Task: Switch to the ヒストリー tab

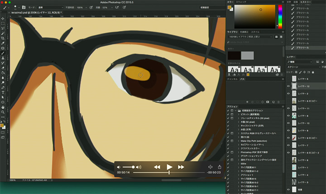Action: 306,2
